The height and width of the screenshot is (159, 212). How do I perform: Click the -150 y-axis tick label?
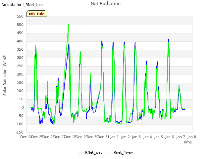point(20,132)
